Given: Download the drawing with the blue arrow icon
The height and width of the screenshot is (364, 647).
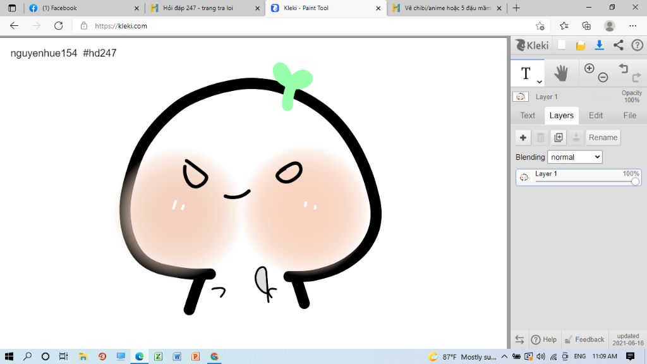Looking at the screenshot, I should [600, 45].
